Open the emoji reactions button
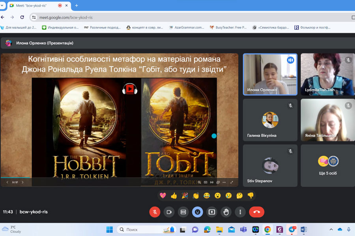 [x=197, y=212]
